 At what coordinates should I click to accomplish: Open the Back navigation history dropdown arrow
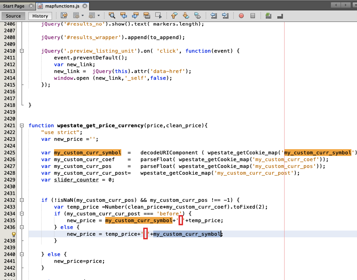82,16
